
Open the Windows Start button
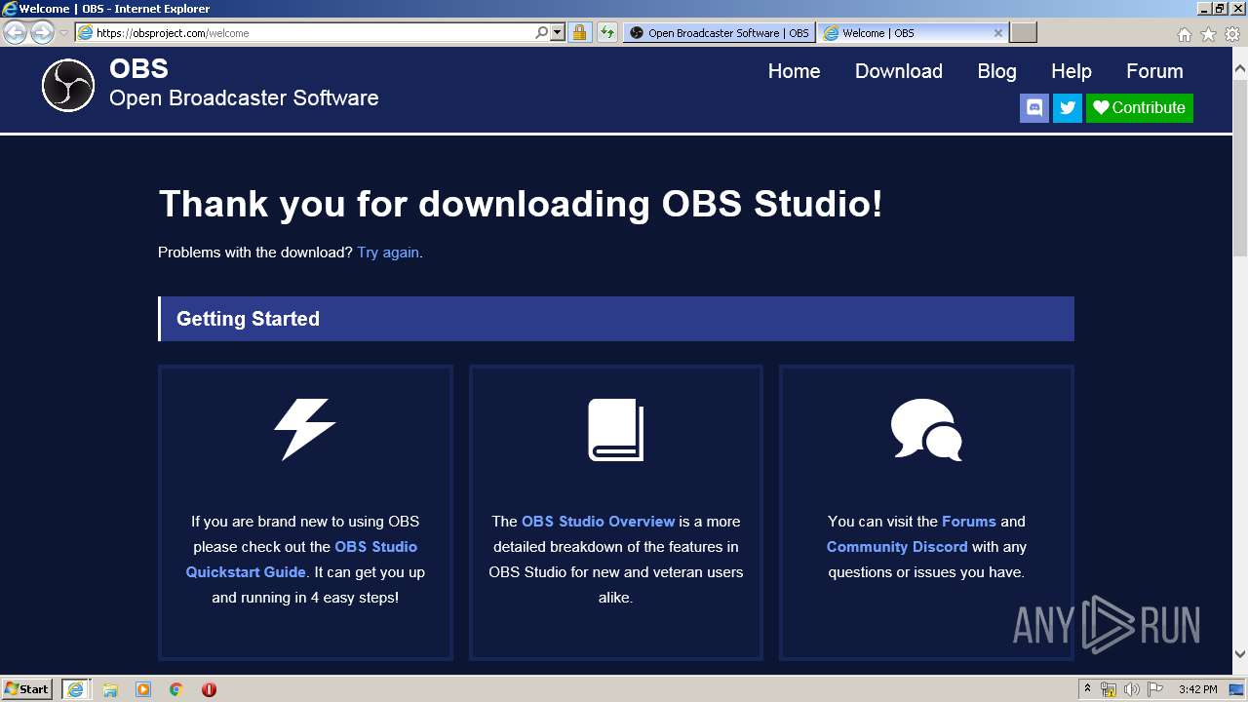click(27, 689)
